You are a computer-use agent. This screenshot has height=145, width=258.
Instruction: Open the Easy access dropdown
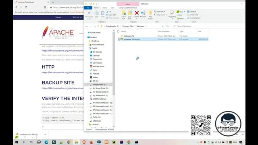[x=160, y=15]
